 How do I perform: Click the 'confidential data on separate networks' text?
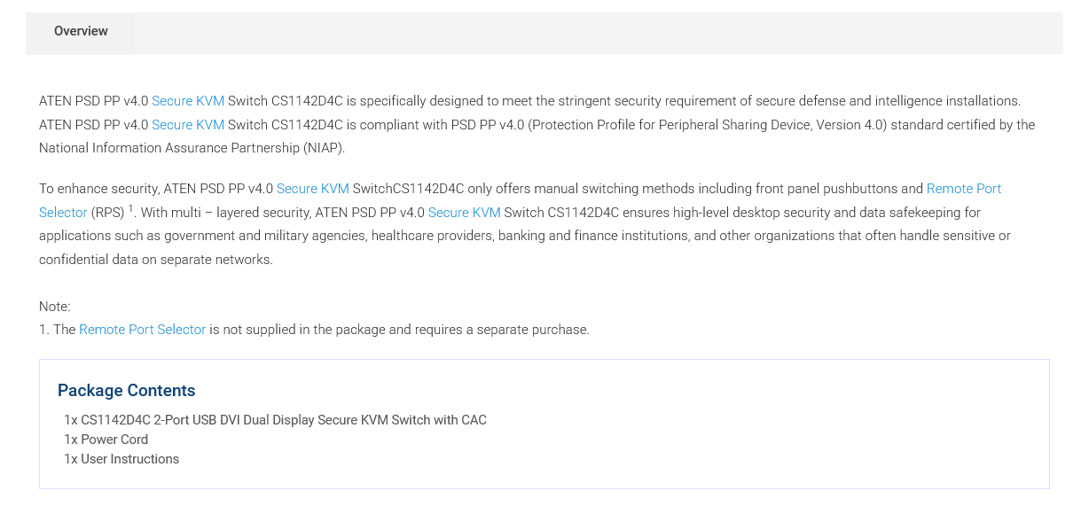156,260
